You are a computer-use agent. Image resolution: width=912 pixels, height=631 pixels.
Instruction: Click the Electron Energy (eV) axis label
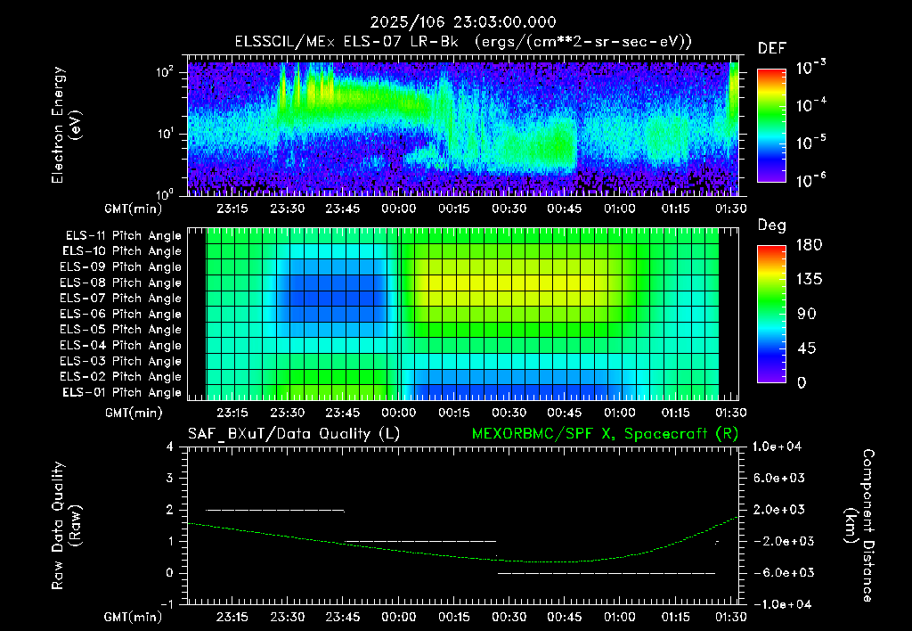[x=66, y=125]
